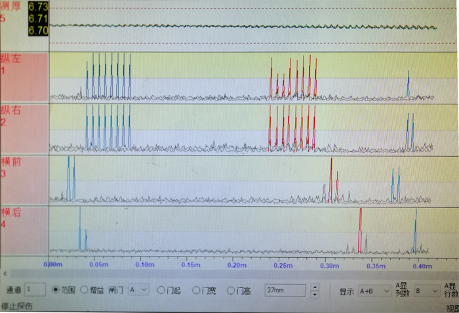Choose the 门起 radio option
The image size is (459, 313).
pos(161,290)
